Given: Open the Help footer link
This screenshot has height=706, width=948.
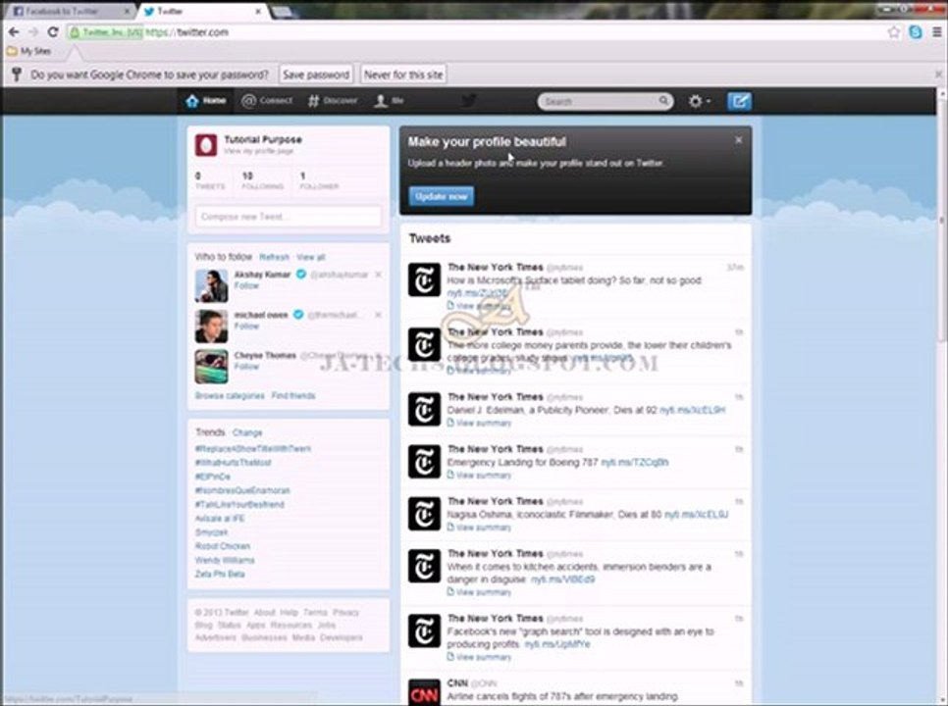Looking at the screenshot, I should click(x=289, y=613).
